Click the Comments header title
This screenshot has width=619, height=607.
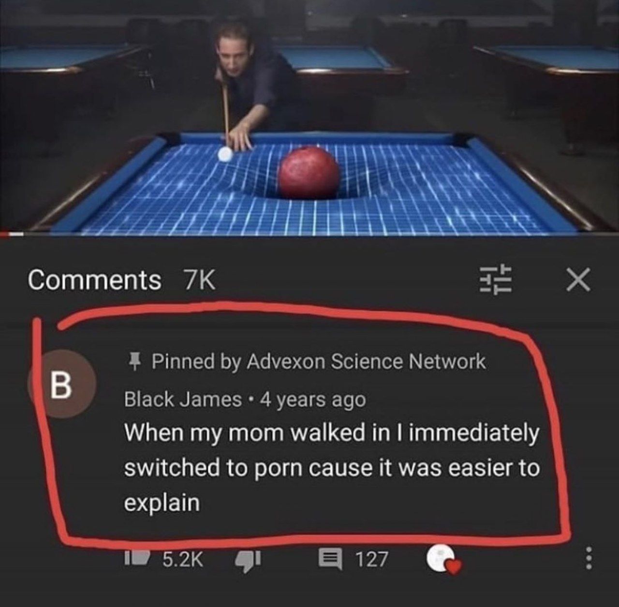pos(94,280)
